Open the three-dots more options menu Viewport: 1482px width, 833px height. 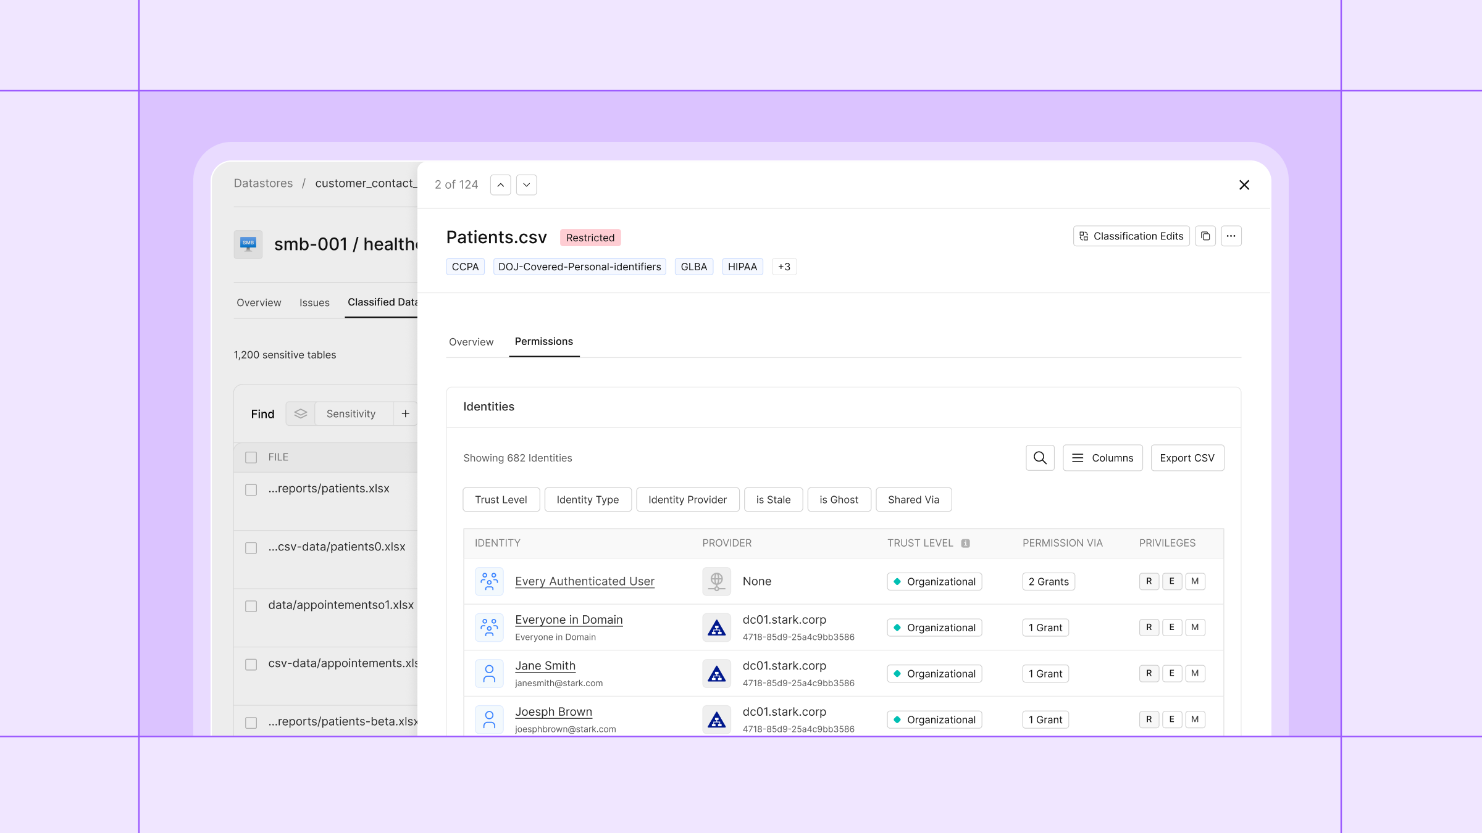(x=1231, y=236)
